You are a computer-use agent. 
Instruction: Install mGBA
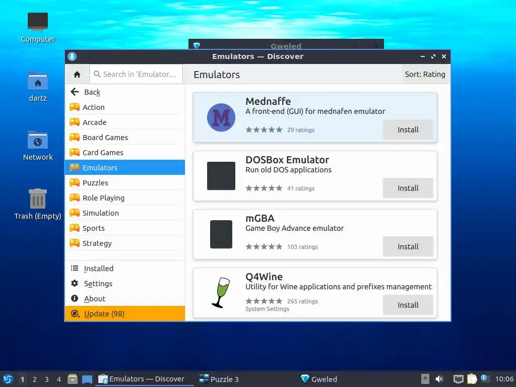point(408,246)
